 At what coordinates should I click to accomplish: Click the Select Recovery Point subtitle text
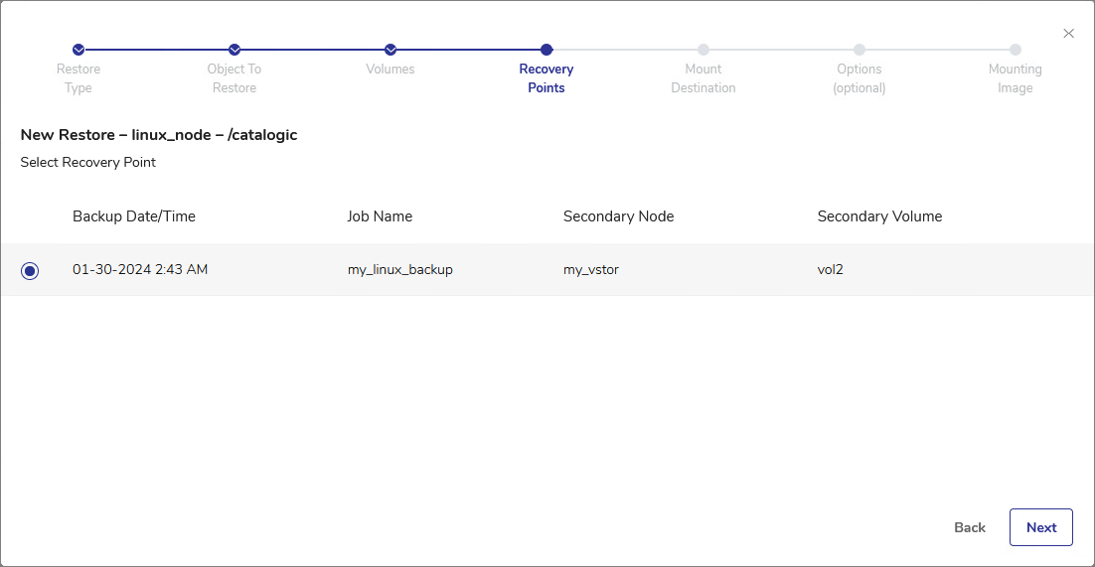click(x=88, y=162)
